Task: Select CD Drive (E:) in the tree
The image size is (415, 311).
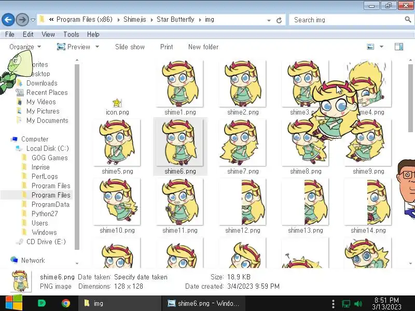Action: [x=46, y=242]
